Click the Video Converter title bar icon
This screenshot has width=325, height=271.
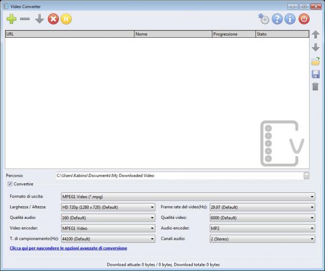tap(6, 6)
